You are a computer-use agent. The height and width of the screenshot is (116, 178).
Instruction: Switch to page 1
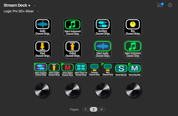[85, 109]
